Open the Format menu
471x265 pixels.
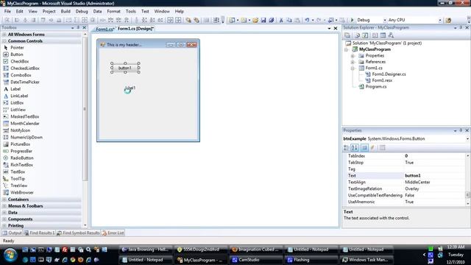(113, 12)
